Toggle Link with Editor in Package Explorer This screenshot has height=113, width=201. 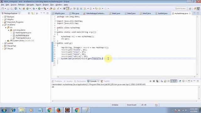32,13
